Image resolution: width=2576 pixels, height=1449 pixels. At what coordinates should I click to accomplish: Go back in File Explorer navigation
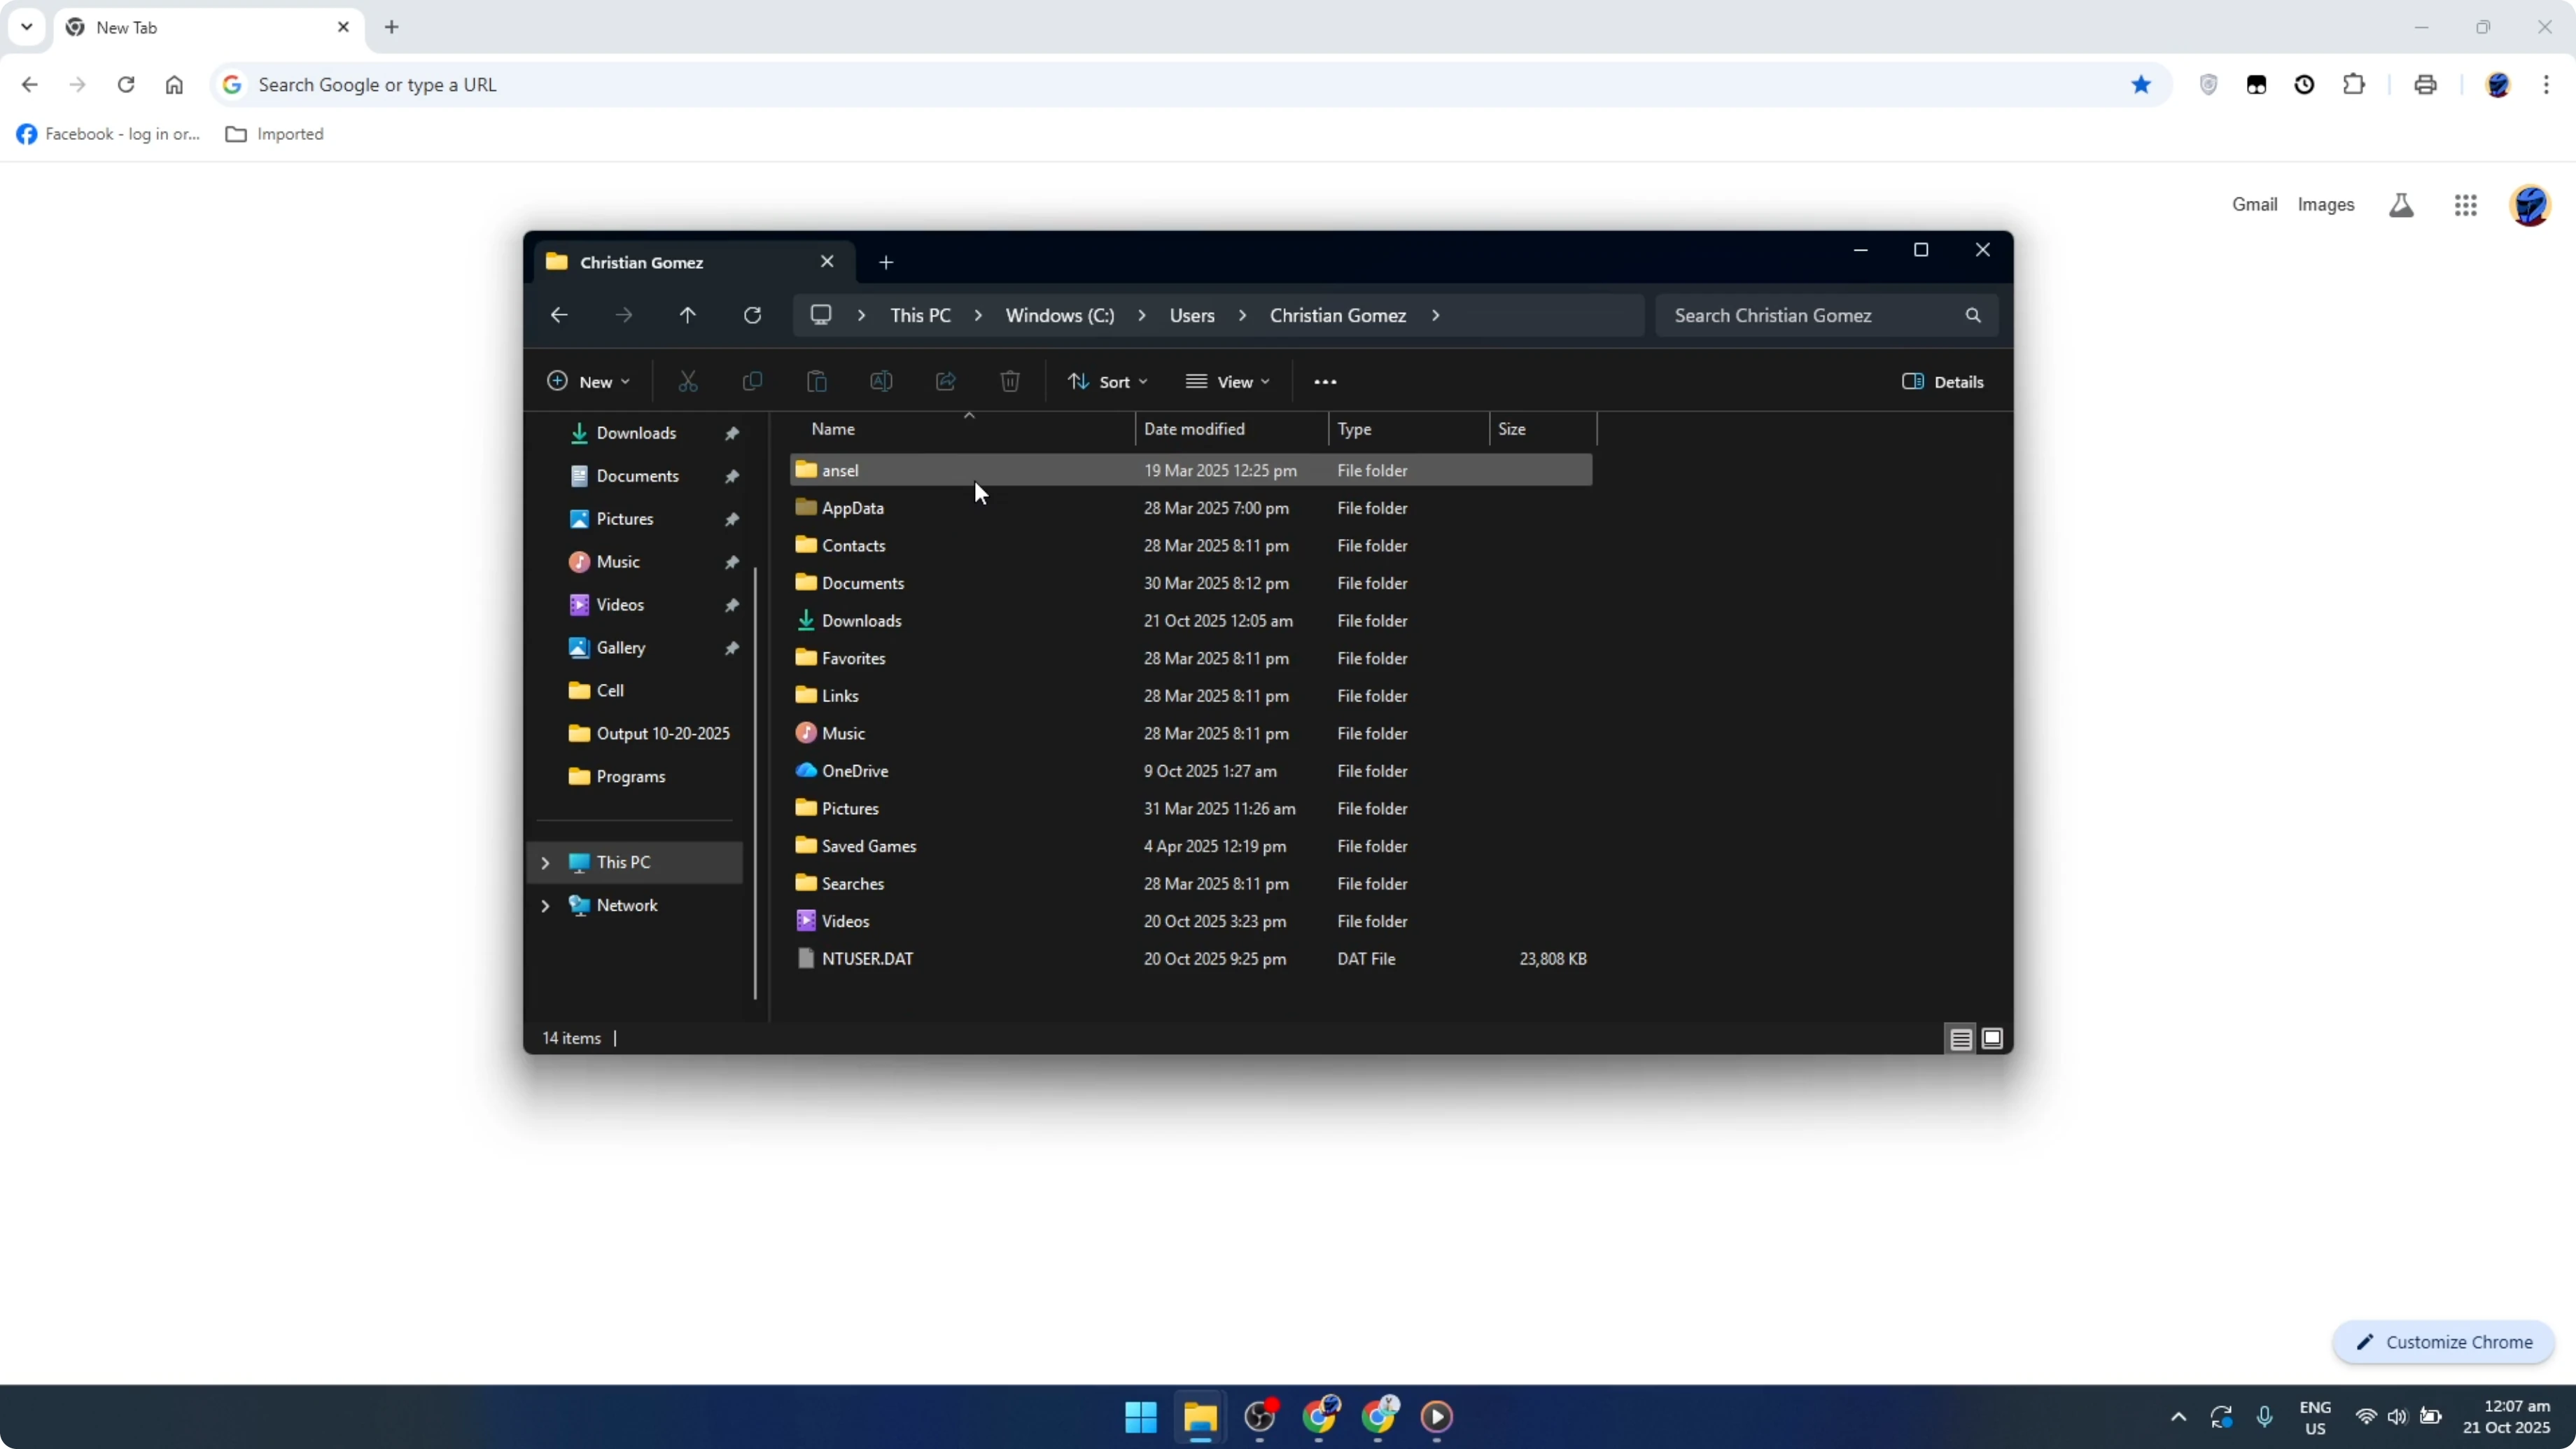[x=559, y=315]
